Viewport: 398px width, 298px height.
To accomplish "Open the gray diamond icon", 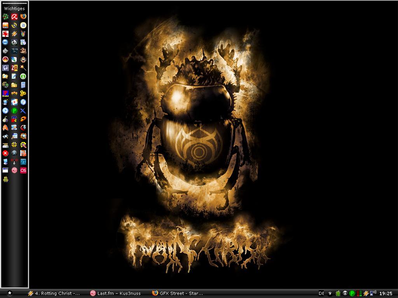I will 5,51.
